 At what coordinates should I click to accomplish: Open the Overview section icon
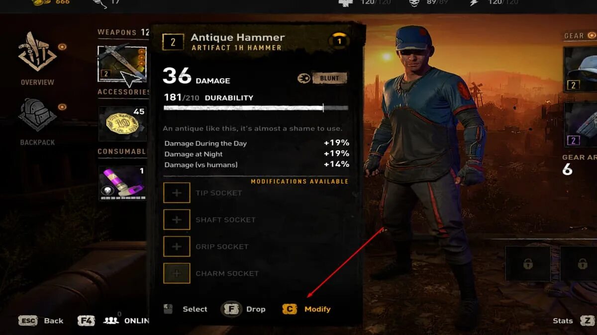tap(37, 52)
